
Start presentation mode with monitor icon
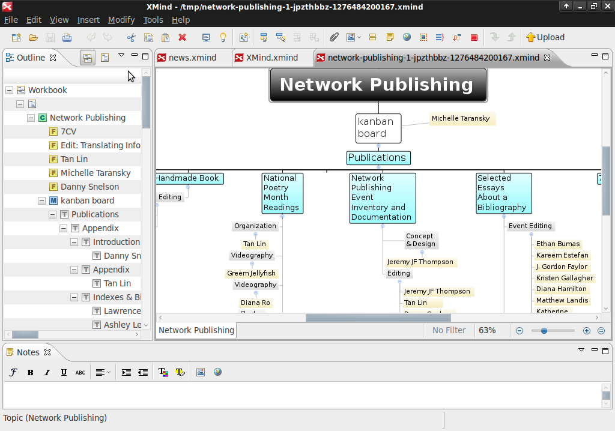click(206, 37)
